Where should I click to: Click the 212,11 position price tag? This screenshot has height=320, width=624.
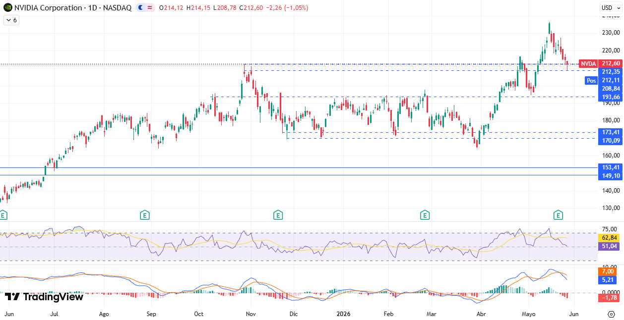pos(611,80)
